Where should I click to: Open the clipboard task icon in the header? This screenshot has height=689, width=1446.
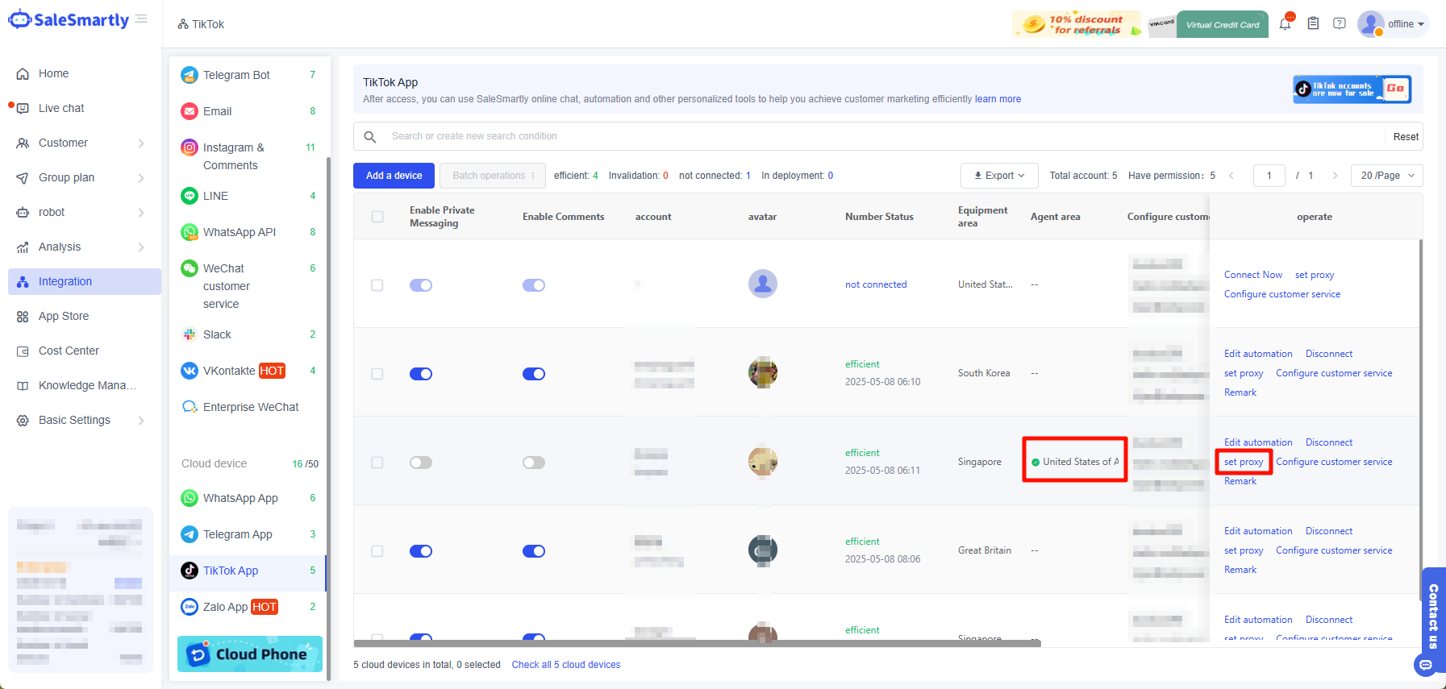coord(1313,23)
